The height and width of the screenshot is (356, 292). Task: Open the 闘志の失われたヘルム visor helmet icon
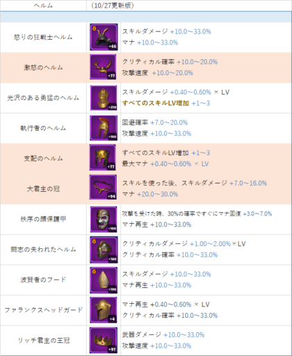coord(104,250)
